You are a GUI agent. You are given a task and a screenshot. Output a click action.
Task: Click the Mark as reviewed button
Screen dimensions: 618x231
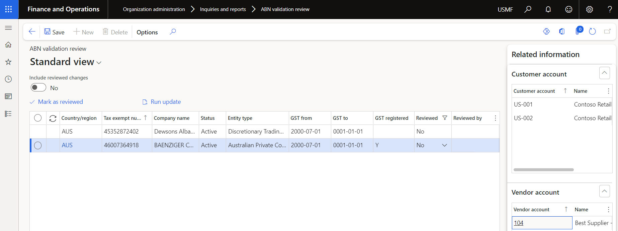57,102
